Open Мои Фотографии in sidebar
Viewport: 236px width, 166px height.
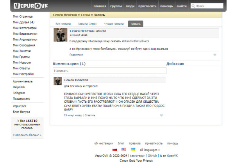click(25, 28)
